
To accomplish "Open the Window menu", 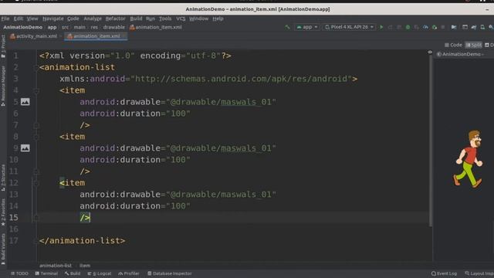I will (199, 19).
